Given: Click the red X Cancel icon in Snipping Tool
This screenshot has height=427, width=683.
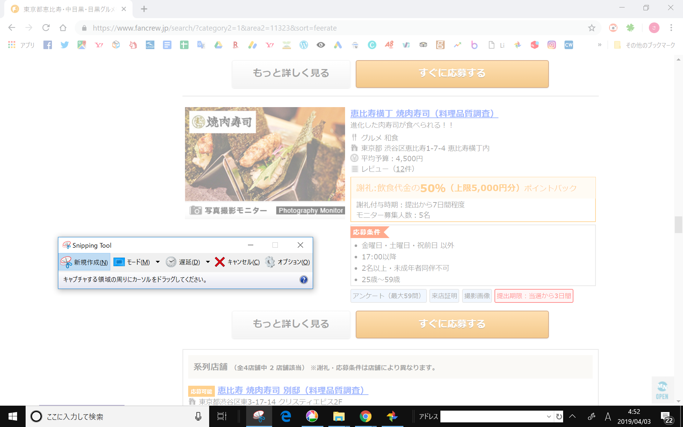Looking at the screenshot, I should point(220,262).
